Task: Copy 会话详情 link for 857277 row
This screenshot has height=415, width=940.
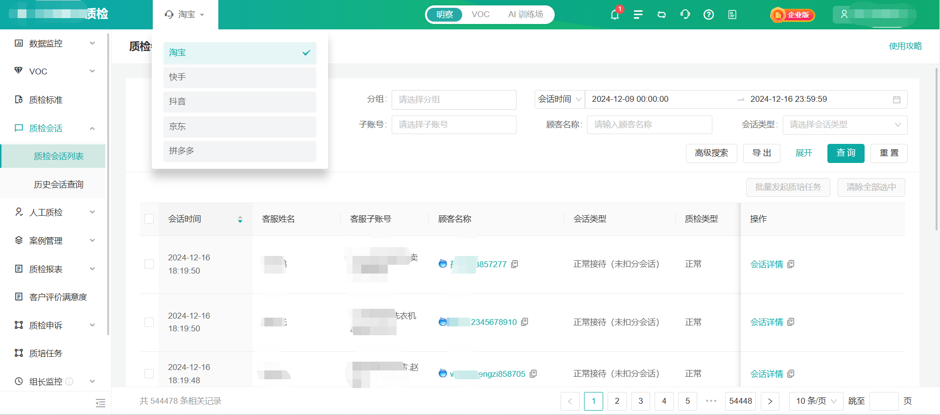Action: click(x=791, y=264)
